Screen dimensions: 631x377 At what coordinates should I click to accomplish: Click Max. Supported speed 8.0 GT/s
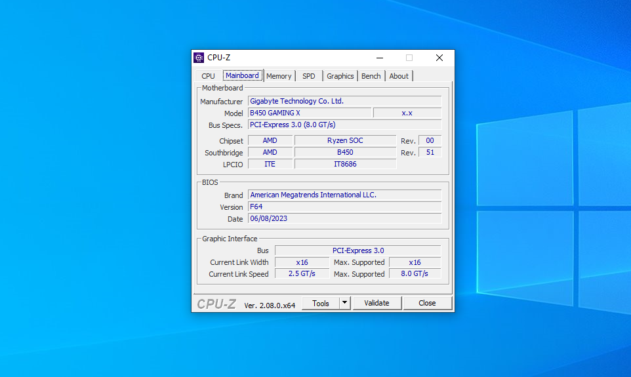(415, 273)
